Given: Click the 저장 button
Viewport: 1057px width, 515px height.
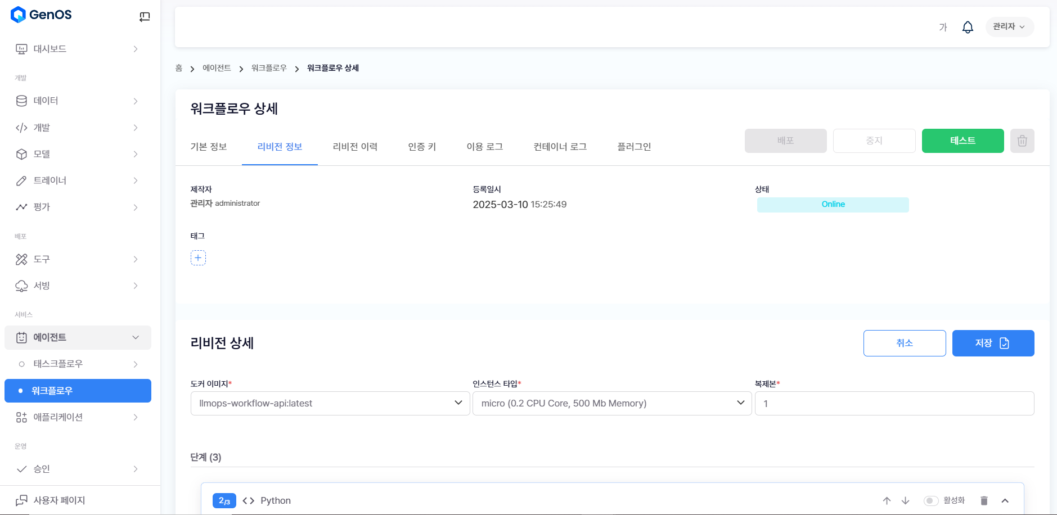Looking at the screenshot, I should [x=993, y=343].
